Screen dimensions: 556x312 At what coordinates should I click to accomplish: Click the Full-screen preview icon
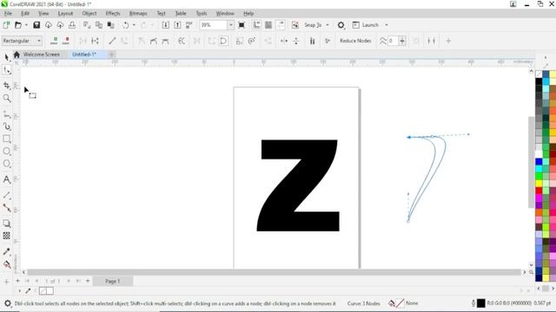point(242,25)
